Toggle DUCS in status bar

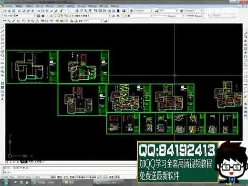[100, 177]
